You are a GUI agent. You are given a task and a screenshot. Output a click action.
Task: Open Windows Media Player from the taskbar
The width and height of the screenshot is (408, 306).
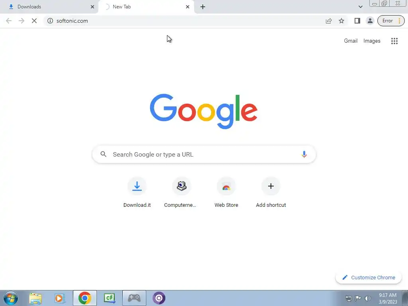[x=60, y=298]
